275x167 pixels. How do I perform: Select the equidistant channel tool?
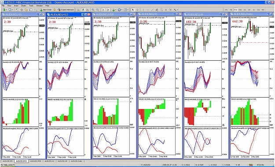click(x=157, y=10)
